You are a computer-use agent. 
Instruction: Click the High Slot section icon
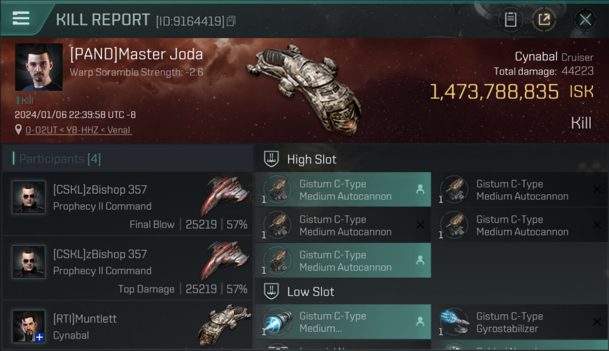(x=271, y=159)
